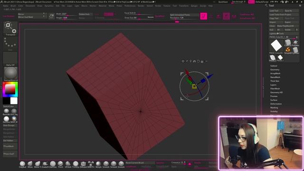Toggle the bright pink Edit mode button
304x171 pixels.
click(204, 16)
